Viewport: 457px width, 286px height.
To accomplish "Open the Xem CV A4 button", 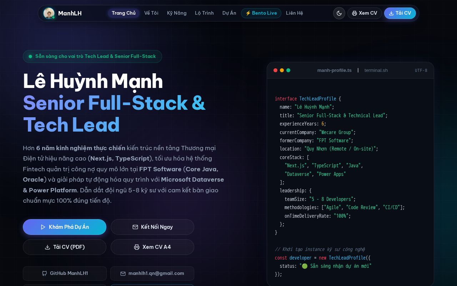I will point(152,247).
